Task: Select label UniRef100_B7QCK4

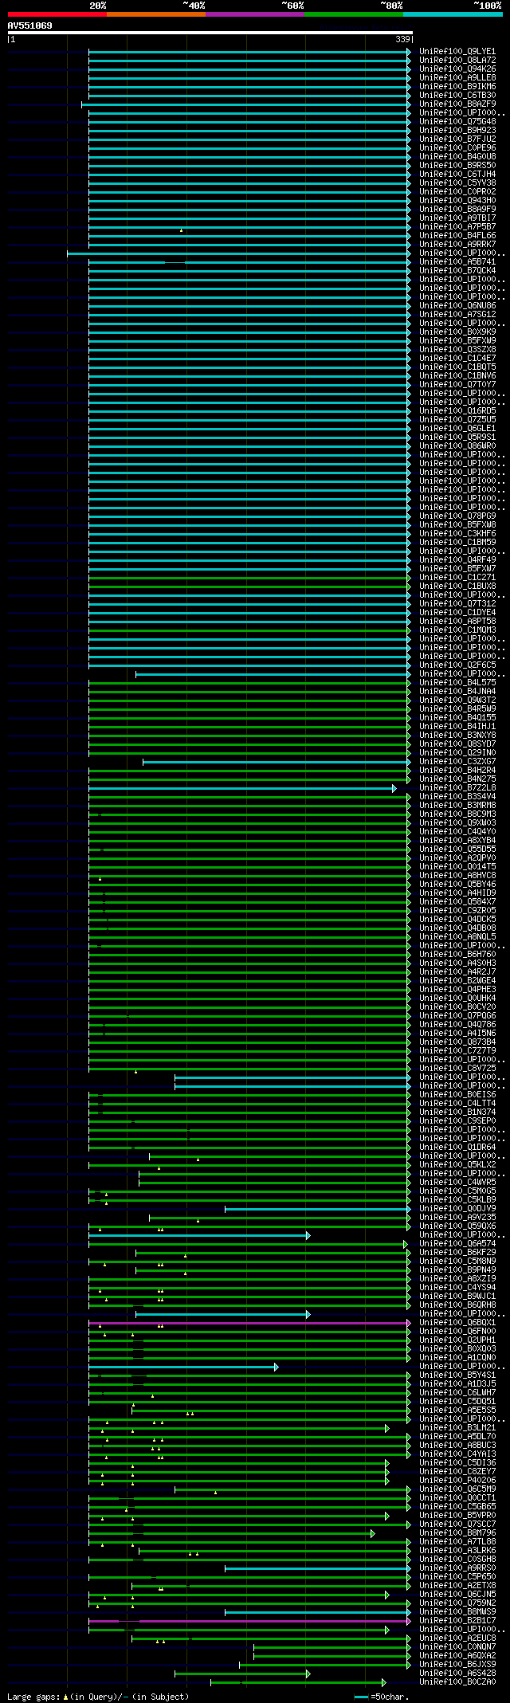Action: point(457,271)
